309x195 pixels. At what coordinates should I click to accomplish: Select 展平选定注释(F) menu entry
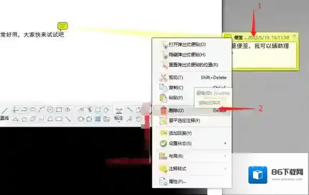click(192, 121)
